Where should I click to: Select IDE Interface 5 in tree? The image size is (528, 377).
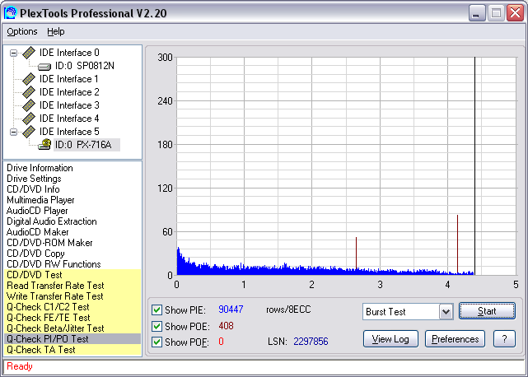pos(69,131)
